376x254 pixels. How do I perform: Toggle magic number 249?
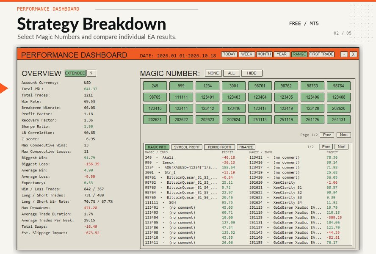[155, 86]
